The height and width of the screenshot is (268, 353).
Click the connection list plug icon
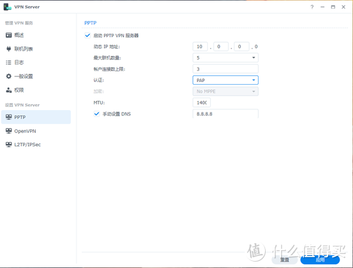coord(8,49)
